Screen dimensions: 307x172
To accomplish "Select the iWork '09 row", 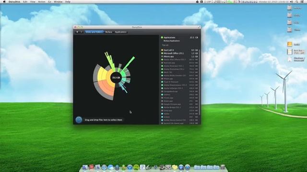I will 179,72.
